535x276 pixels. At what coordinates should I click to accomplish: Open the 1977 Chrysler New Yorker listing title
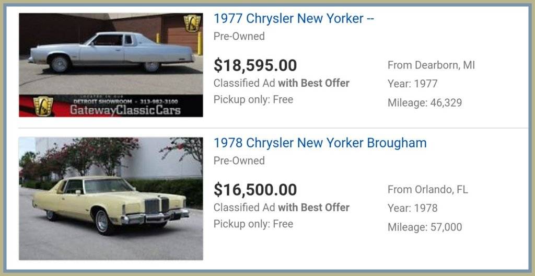point(294,18)
